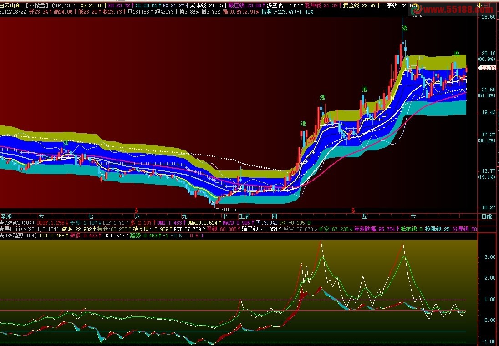The image size is (499, 346).
Task: Click the DMACD:0.624 value
Action: pos(202,223)
